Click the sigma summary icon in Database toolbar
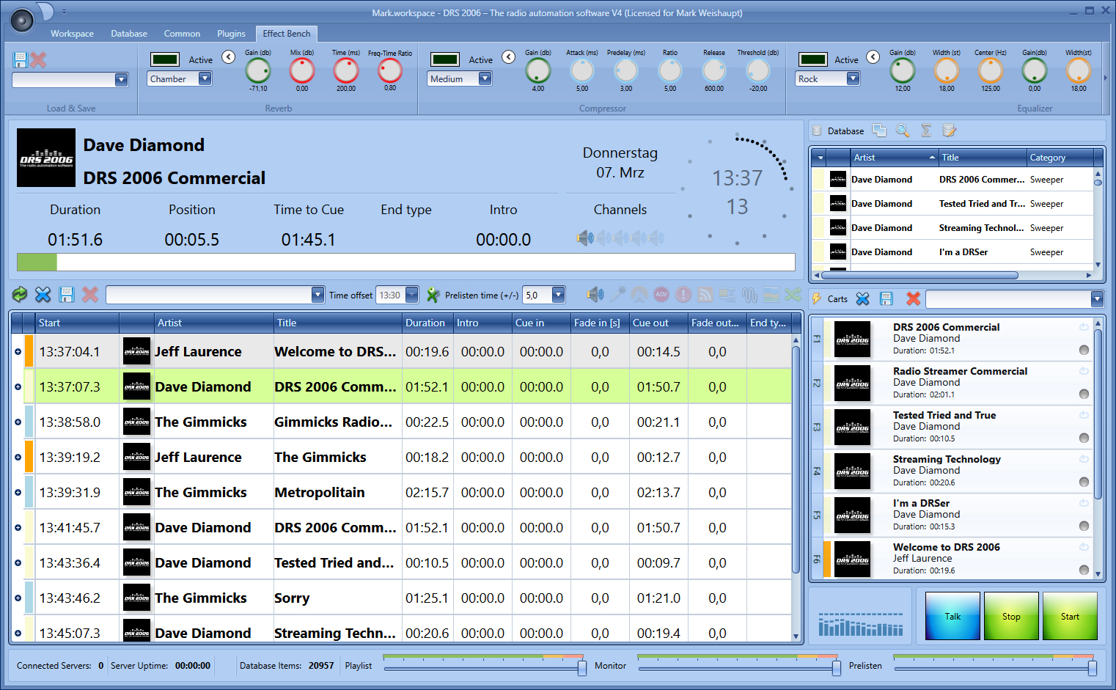This screenshot has height=690, width=1116. 926,131
